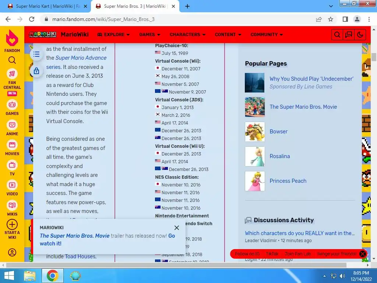The height and width of the screenshot is (283, 377).
Task: Open the Bowser popular page link
Action: click(x=278, y=132)
